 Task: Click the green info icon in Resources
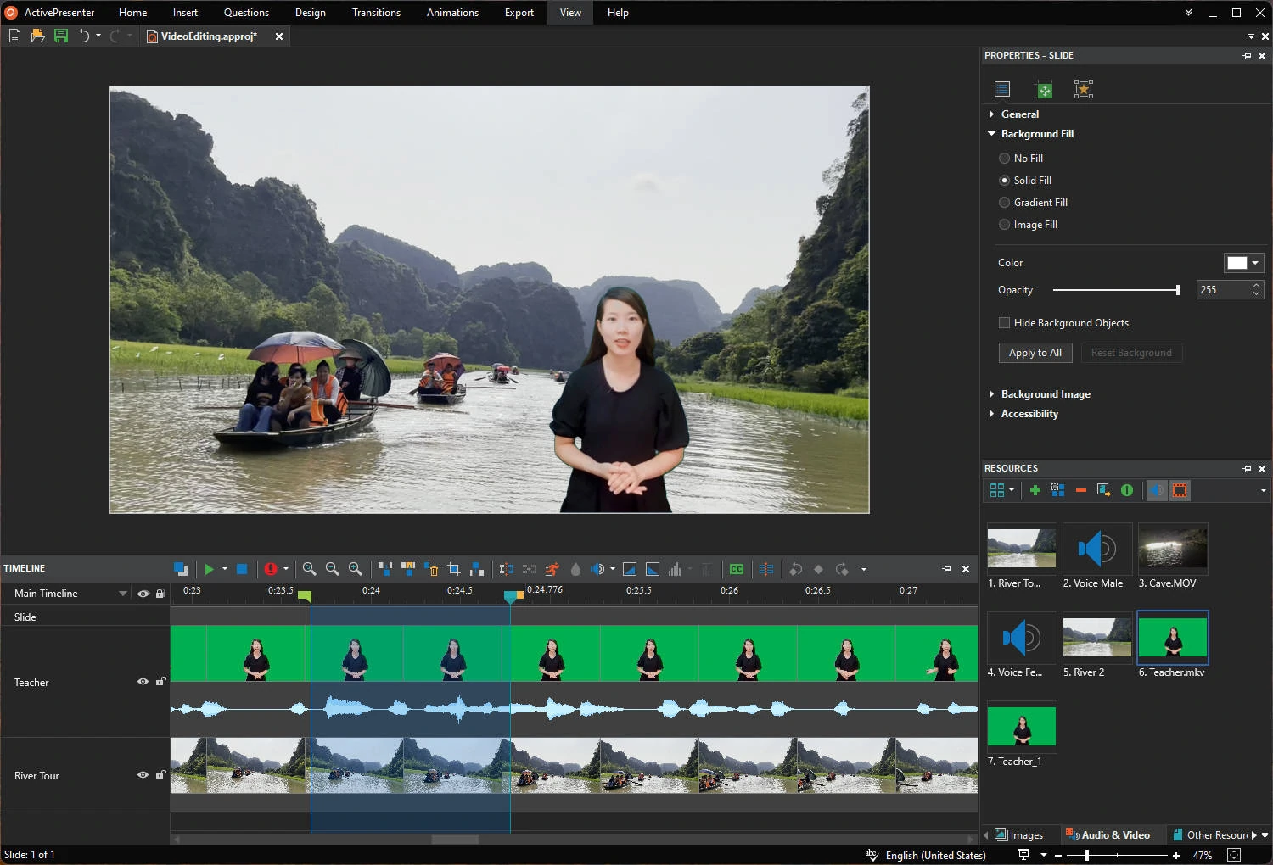pos(1127,490)
